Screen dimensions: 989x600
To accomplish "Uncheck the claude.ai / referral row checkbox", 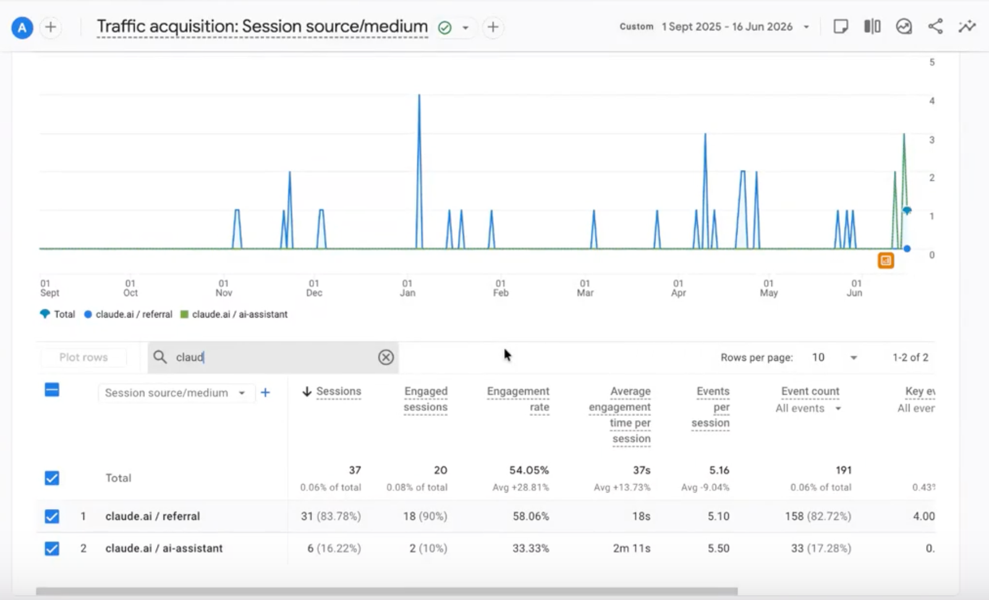I will [52, 517].
